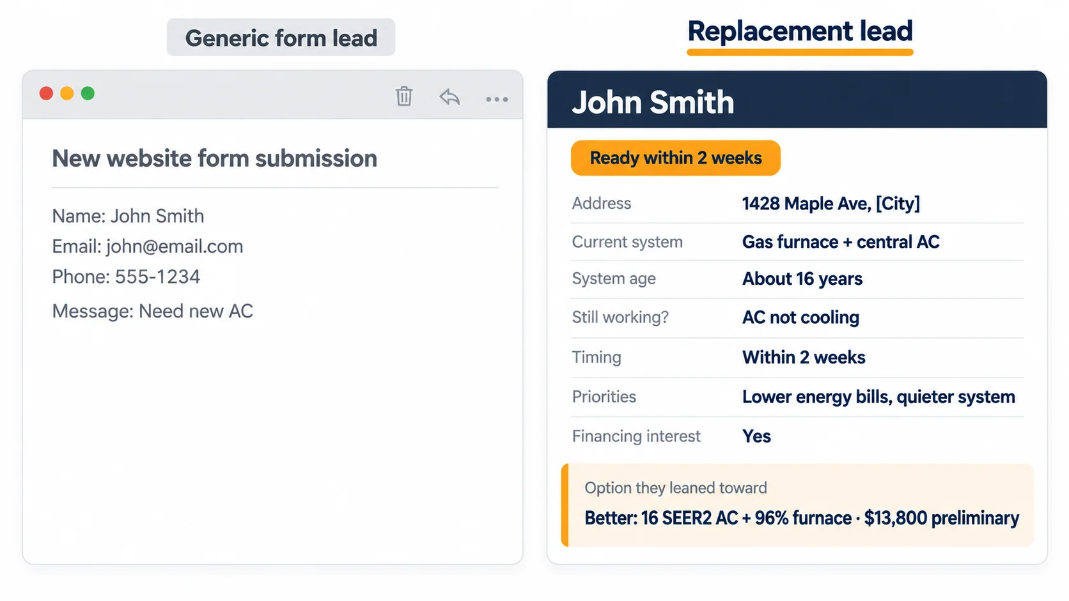Screen dimensions: 1069x601
Task: Click the 'Within 2 weeks' timing value
Action: pyautogui.click(x=804, y=357)
